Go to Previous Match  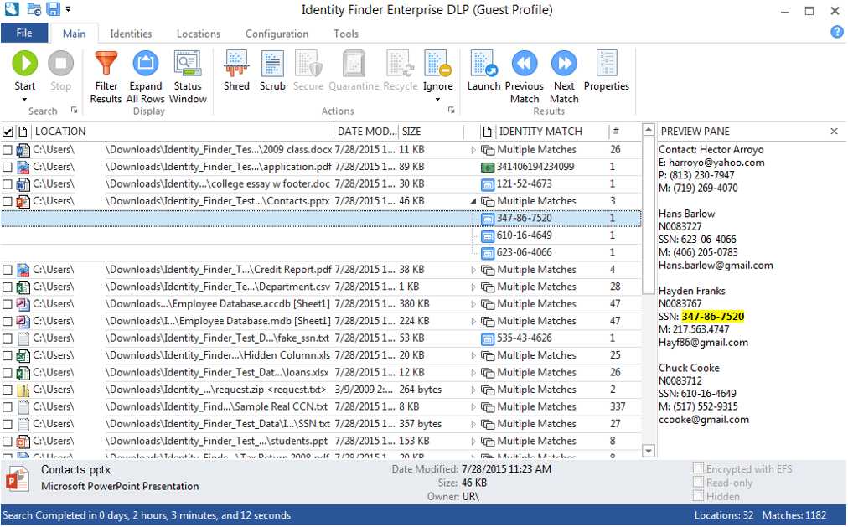click(524, 63)
